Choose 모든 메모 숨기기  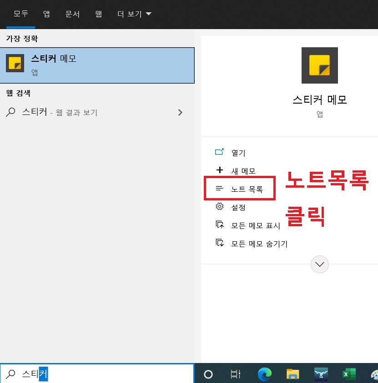[x=259, y=244]
